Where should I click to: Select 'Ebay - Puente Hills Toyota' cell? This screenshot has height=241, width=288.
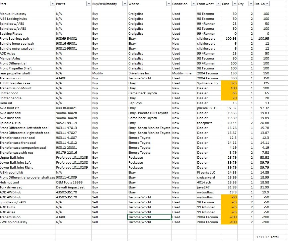tap(150, 113)
